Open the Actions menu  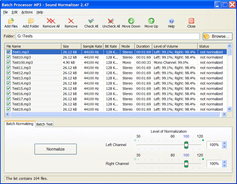27,12
